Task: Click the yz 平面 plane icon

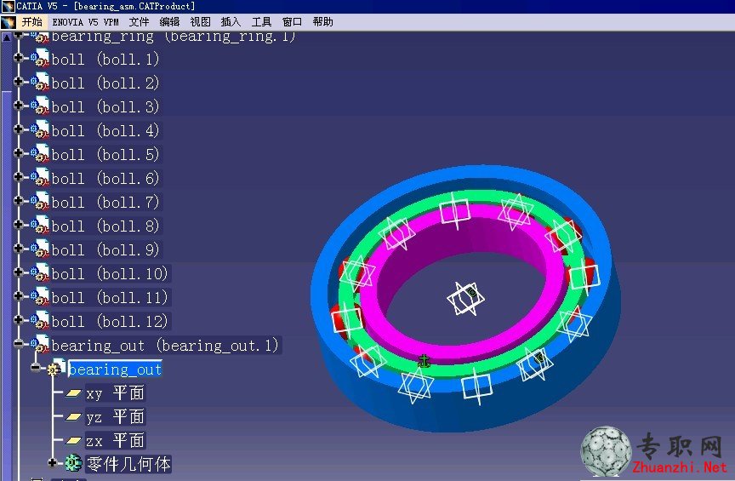Action: 73,416
